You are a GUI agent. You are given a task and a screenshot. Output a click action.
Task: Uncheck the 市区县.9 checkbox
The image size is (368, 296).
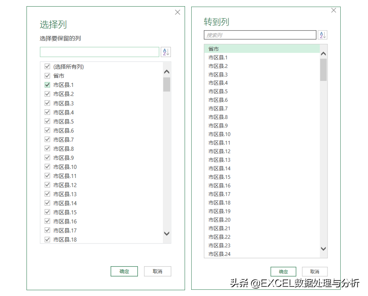pyautogui.click(x=48, y=157)
